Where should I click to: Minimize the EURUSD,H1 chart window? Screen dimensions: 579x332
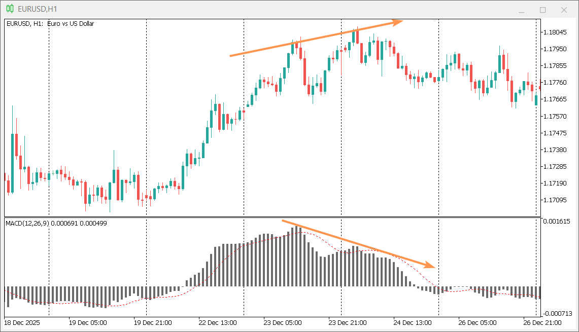click(520, 10)
